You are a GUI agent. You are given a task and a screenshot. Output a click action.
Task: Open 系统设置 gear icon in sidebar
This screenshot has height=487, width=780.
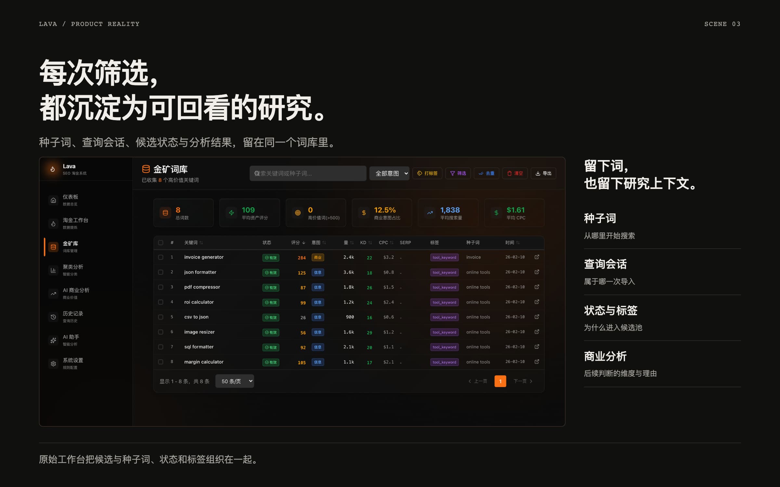pyautogui.click(x=53, y=364)
